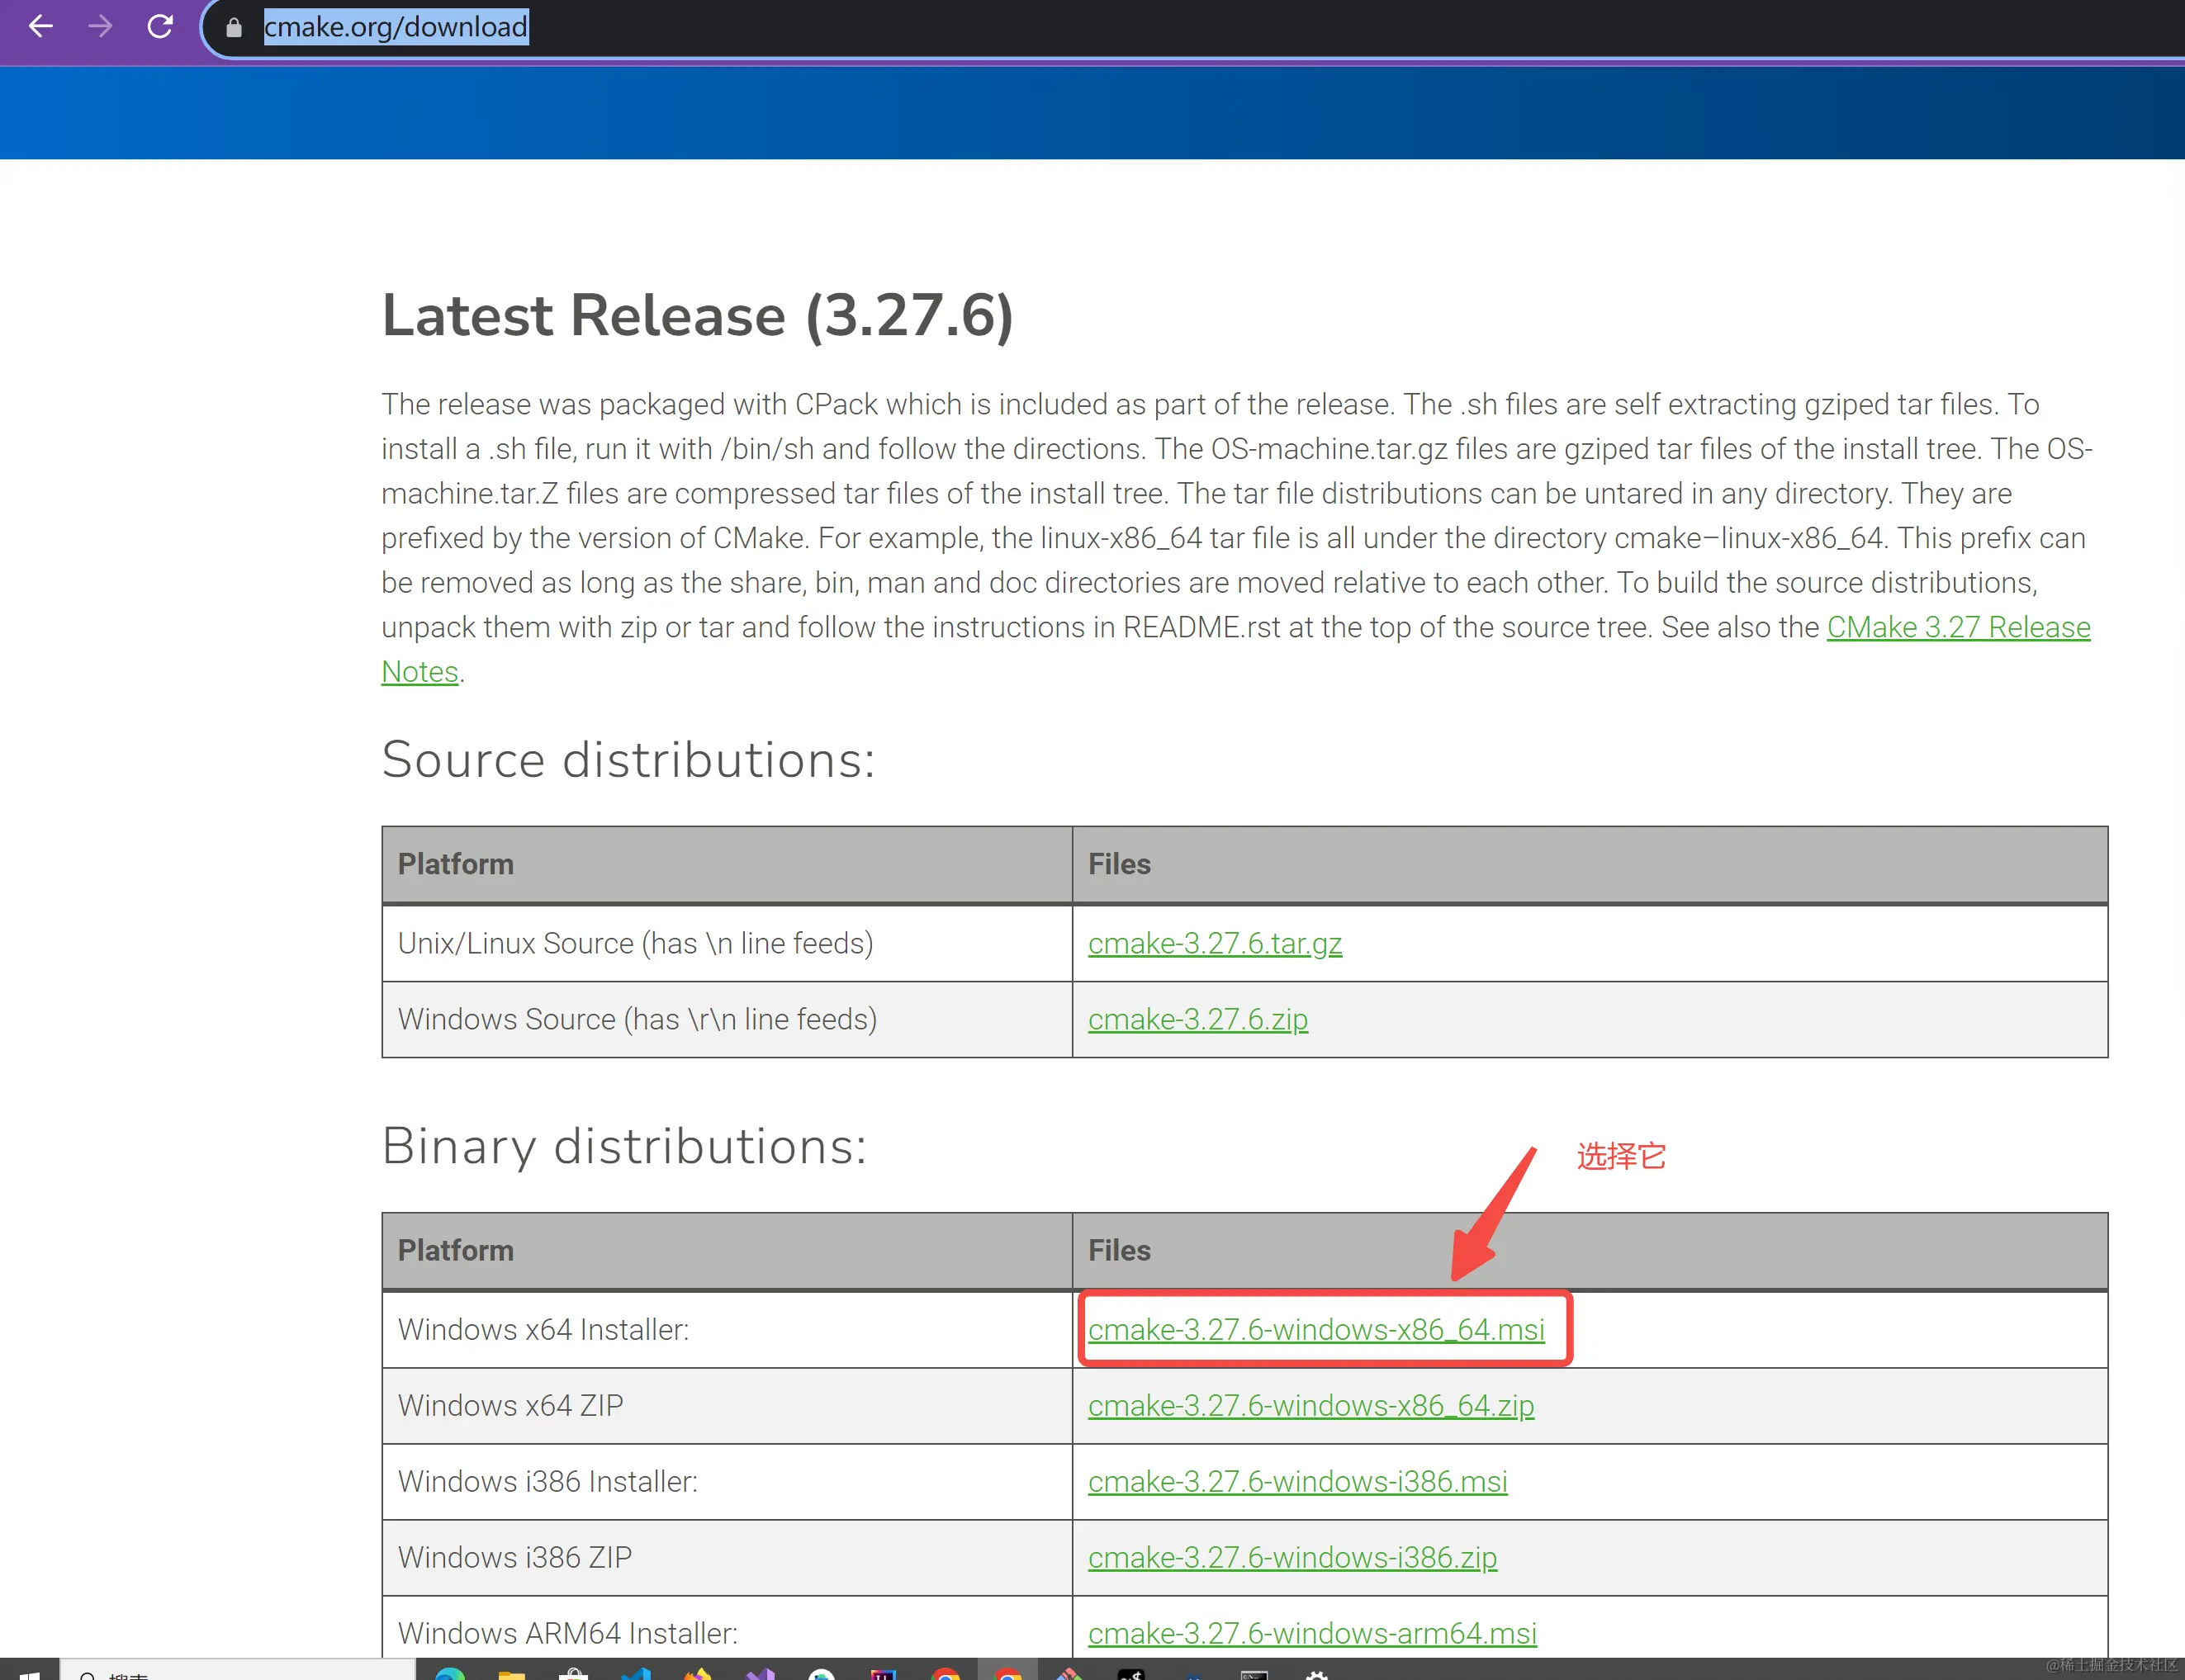Screen dimensions: 2185x1680
Task: Click the browser back arrow
Action: tap(40, 27)
